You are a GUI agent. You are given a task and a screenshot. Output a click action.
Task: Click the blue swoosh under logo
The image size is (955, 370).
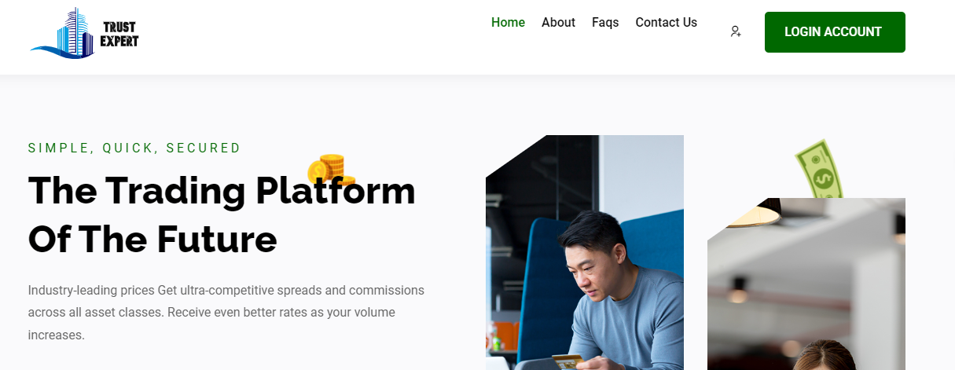[61, 52]
